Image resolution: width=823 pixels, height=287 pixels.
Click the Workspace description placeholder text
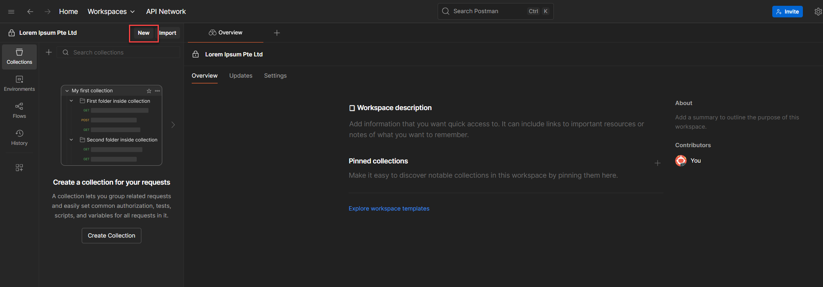point(497,129)
